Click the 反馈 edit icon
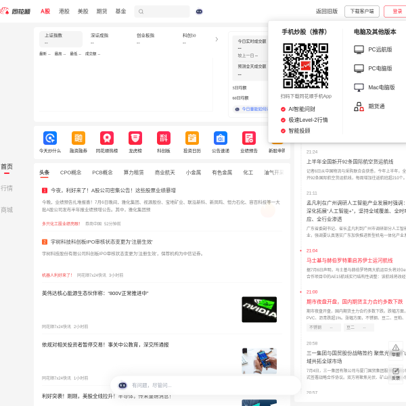406x406 pixels. click(396, 371)
